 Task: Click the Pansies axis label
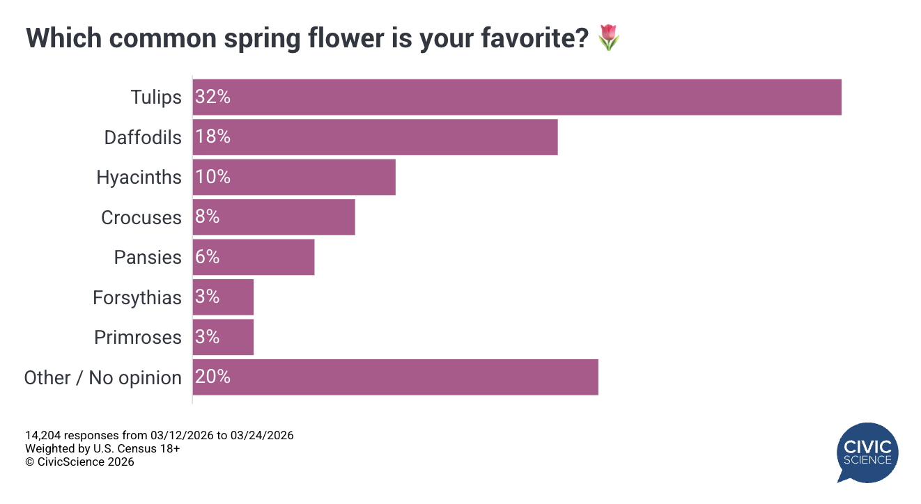click(148, 258)
